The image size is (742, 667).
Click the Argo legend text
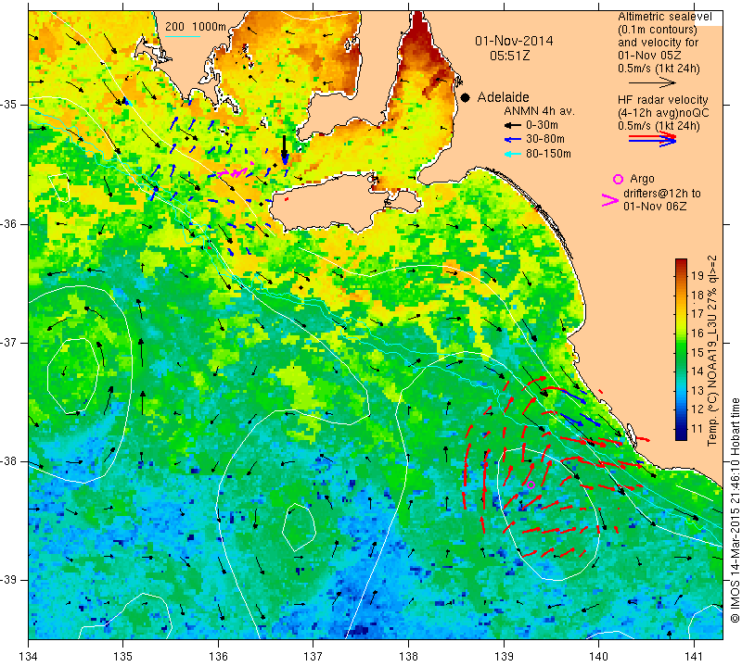(x=642, y=179)
